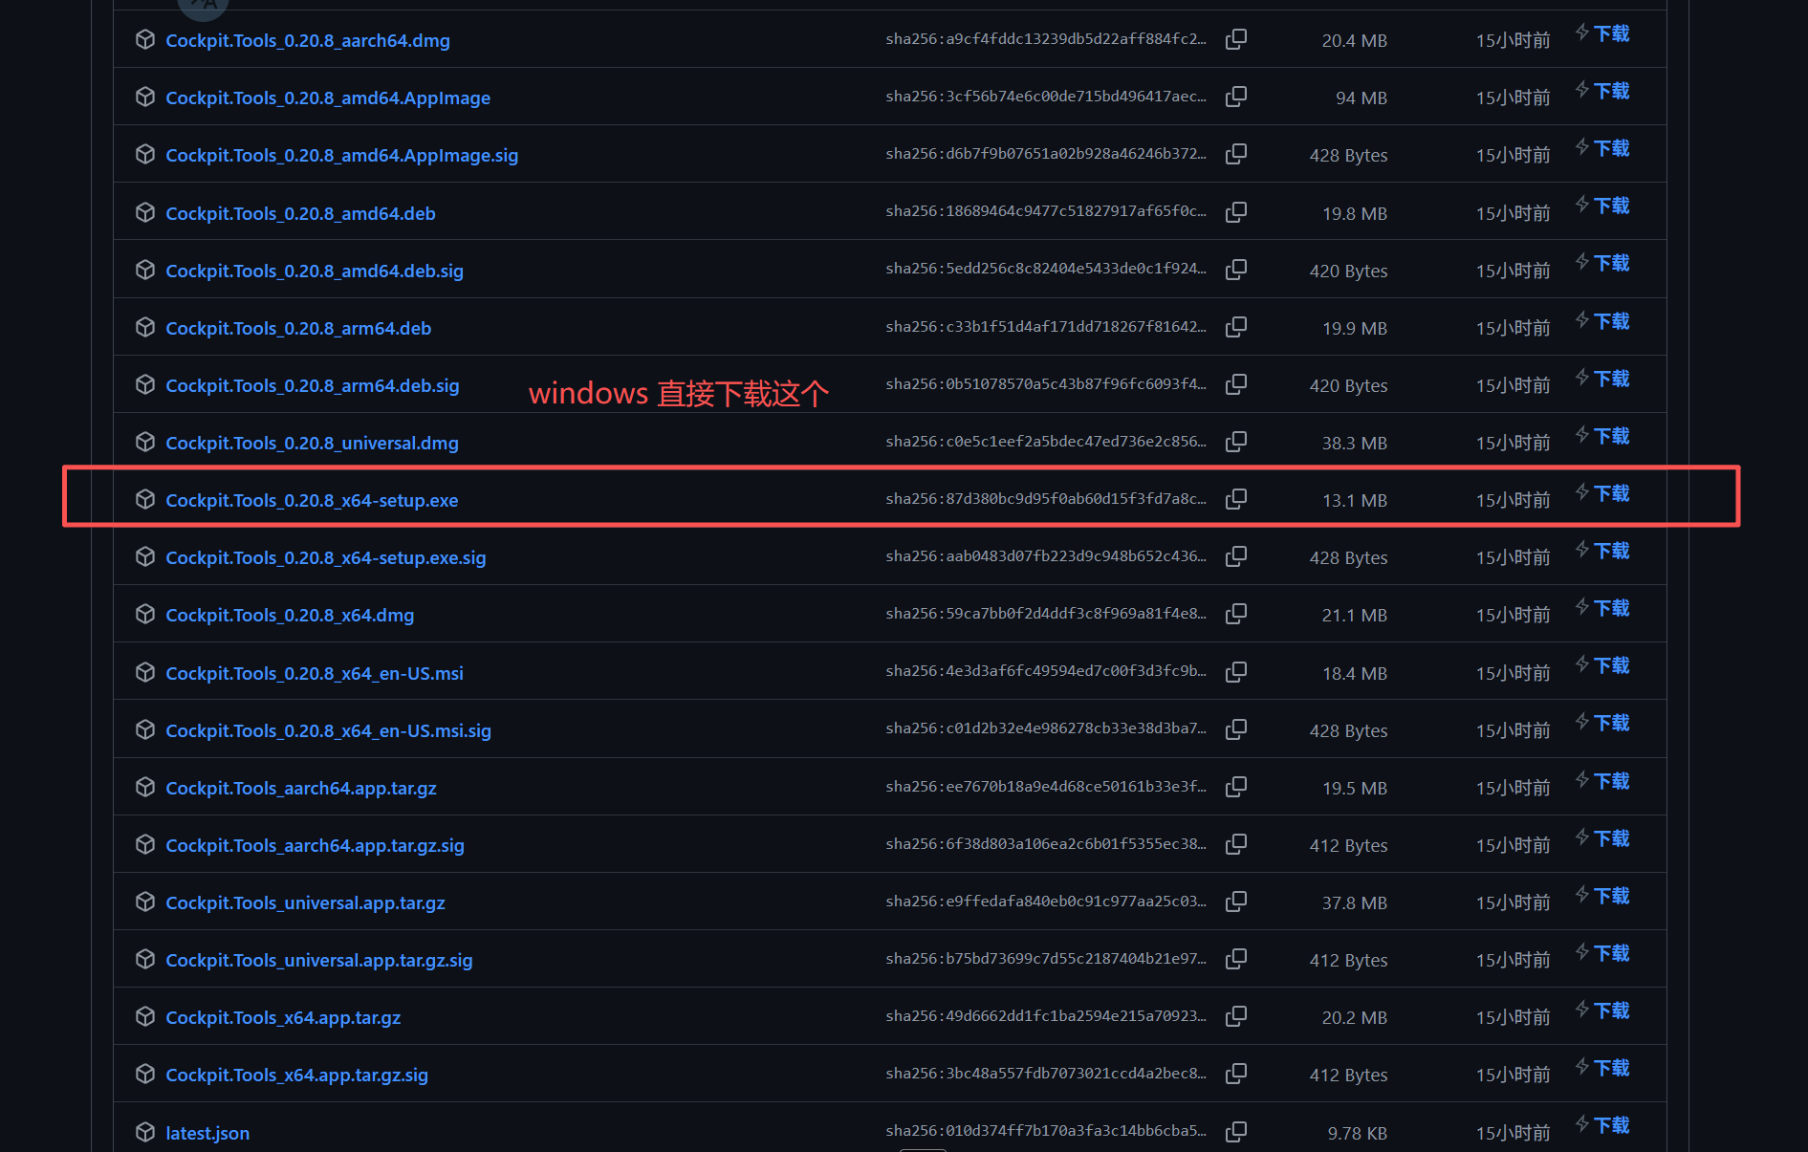Open Cockpit.Tools_aarch64.app.tar.gz link
The image size is (1808, 1152).
coord(301,788)
